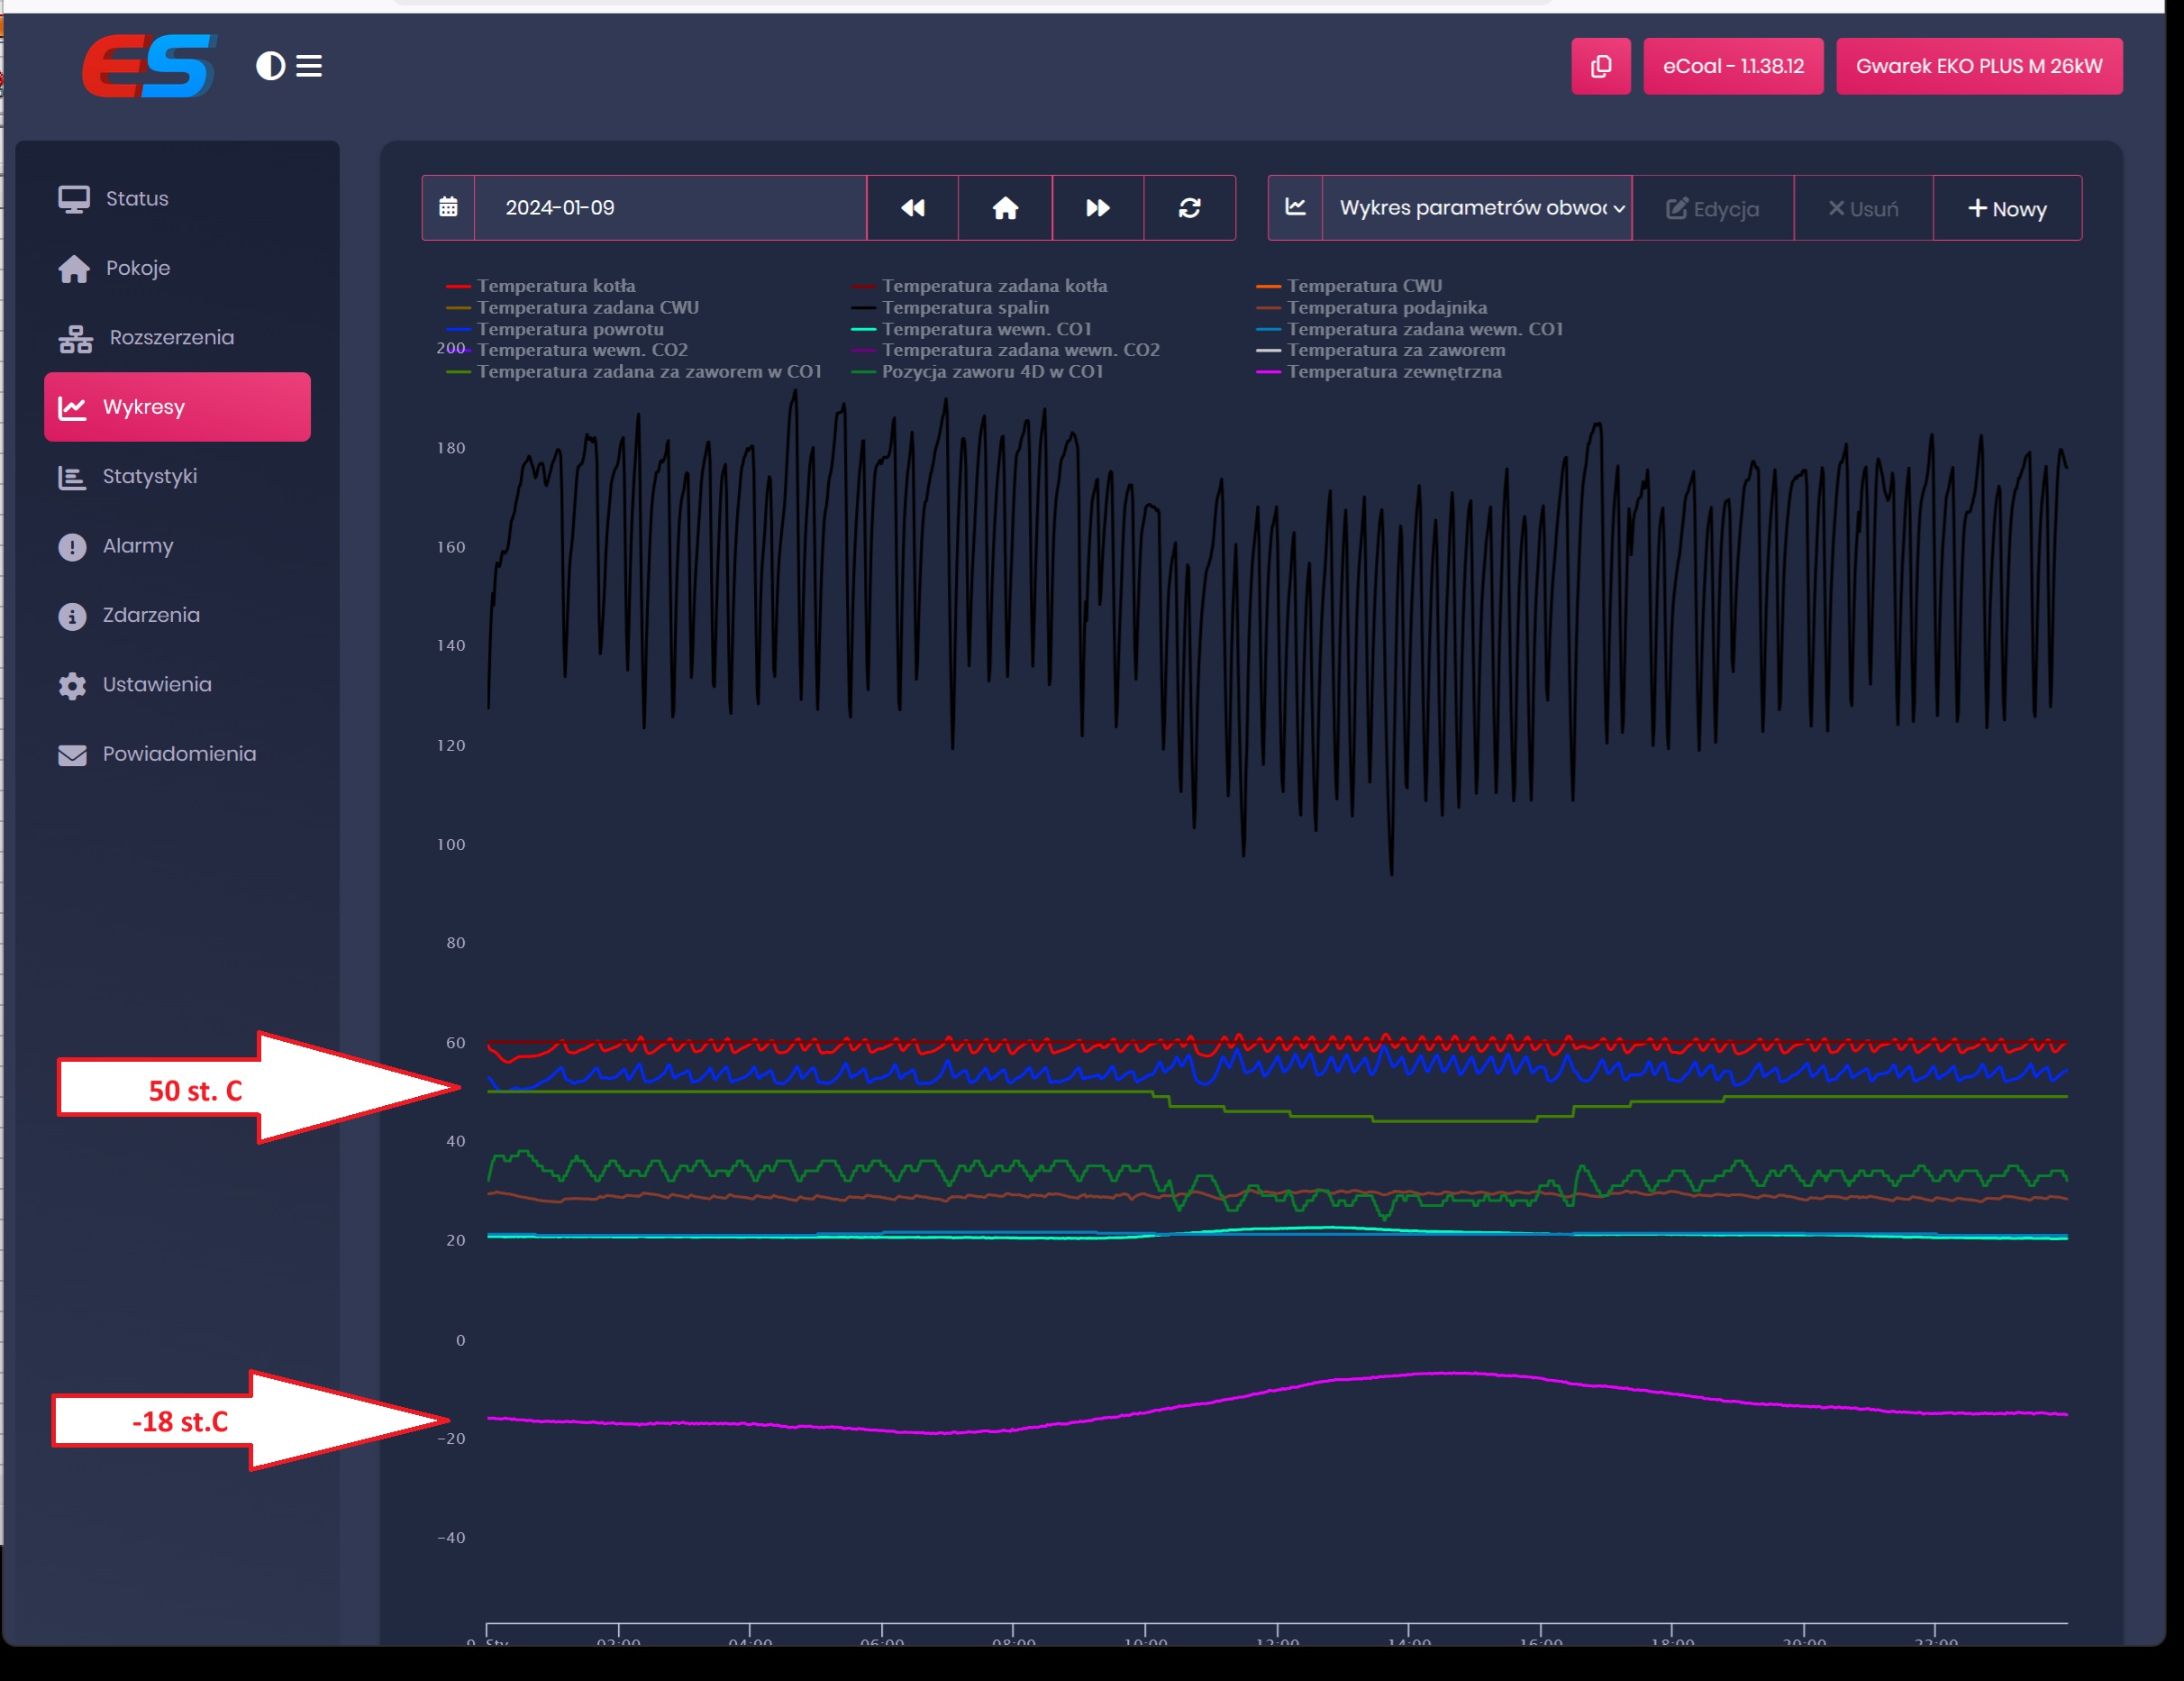Advance to next day with forward button
This screenshot has width=2184, height=1681.
coord(1097,207)
